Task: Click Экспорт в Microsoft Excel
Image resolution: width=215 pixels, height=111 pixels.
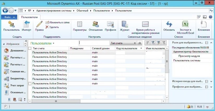Action: click(185, 27)
